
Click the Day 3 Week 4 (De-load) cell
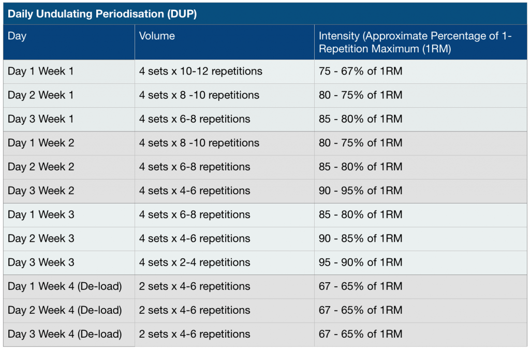(65, 334)
